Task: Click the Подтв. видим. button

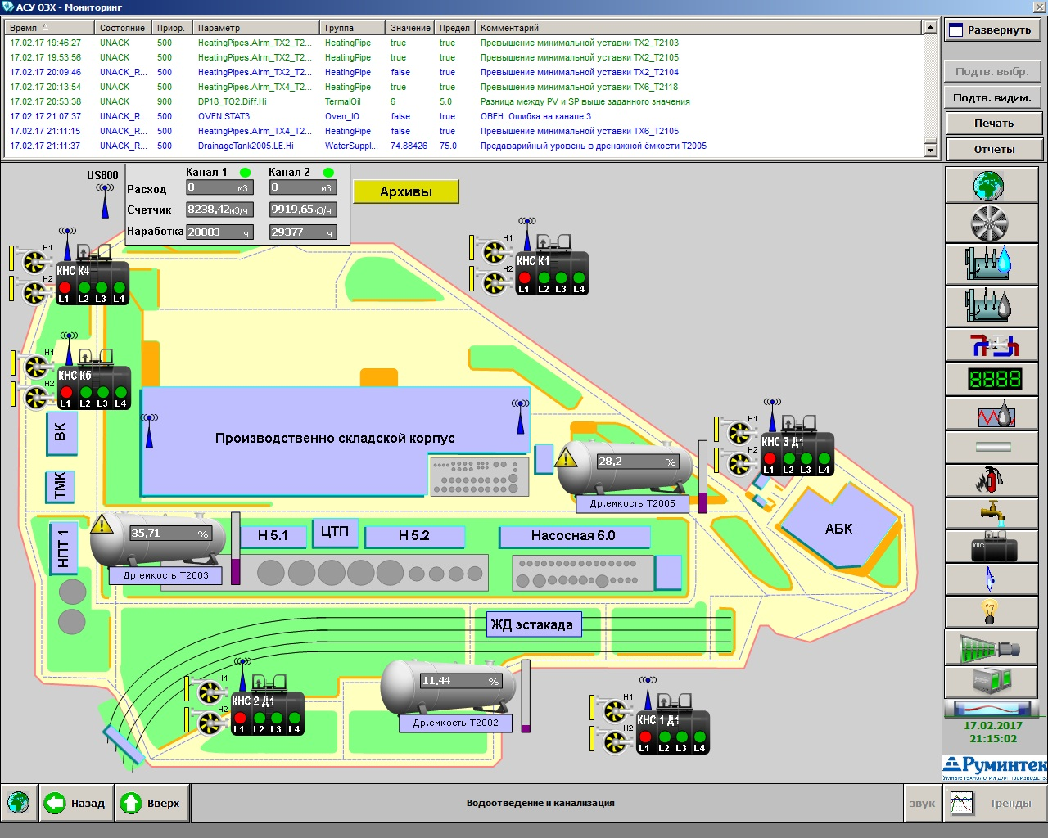Action: pyautogui.click(x=992, y=97)
